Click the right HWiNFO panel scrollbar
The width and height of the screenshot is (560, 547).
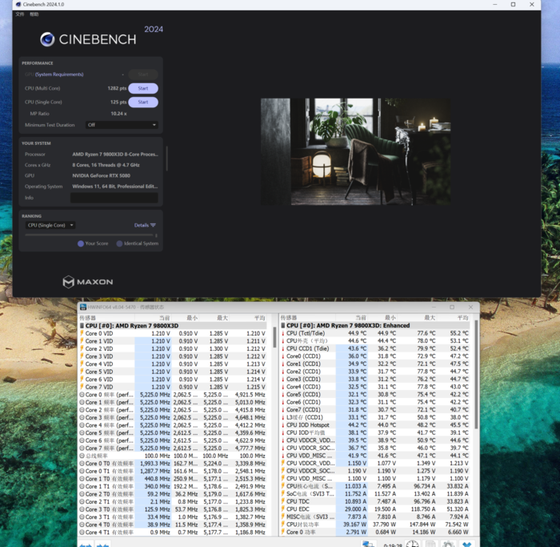click(476, 374)
